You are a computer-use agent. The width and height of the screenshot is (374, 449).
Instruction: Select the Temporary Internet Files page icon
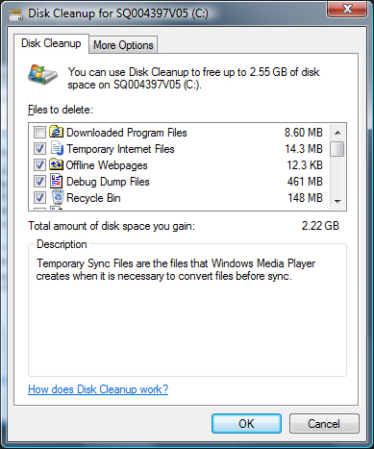click(57, 148)
